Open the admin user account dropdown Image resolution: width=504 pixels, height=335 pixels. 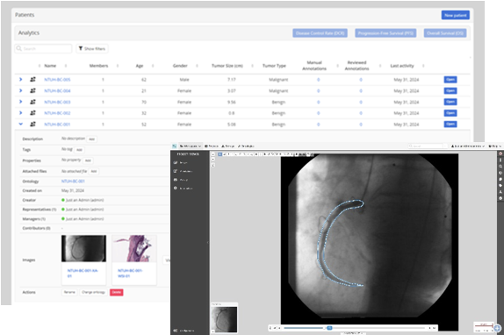[x=468, y=146]
